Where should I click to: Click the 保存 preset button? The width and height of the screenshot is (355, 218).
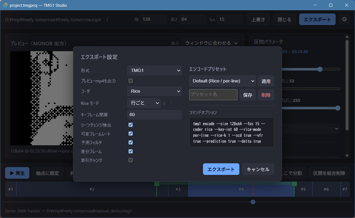pyautogui.click(x=248, y=95)
